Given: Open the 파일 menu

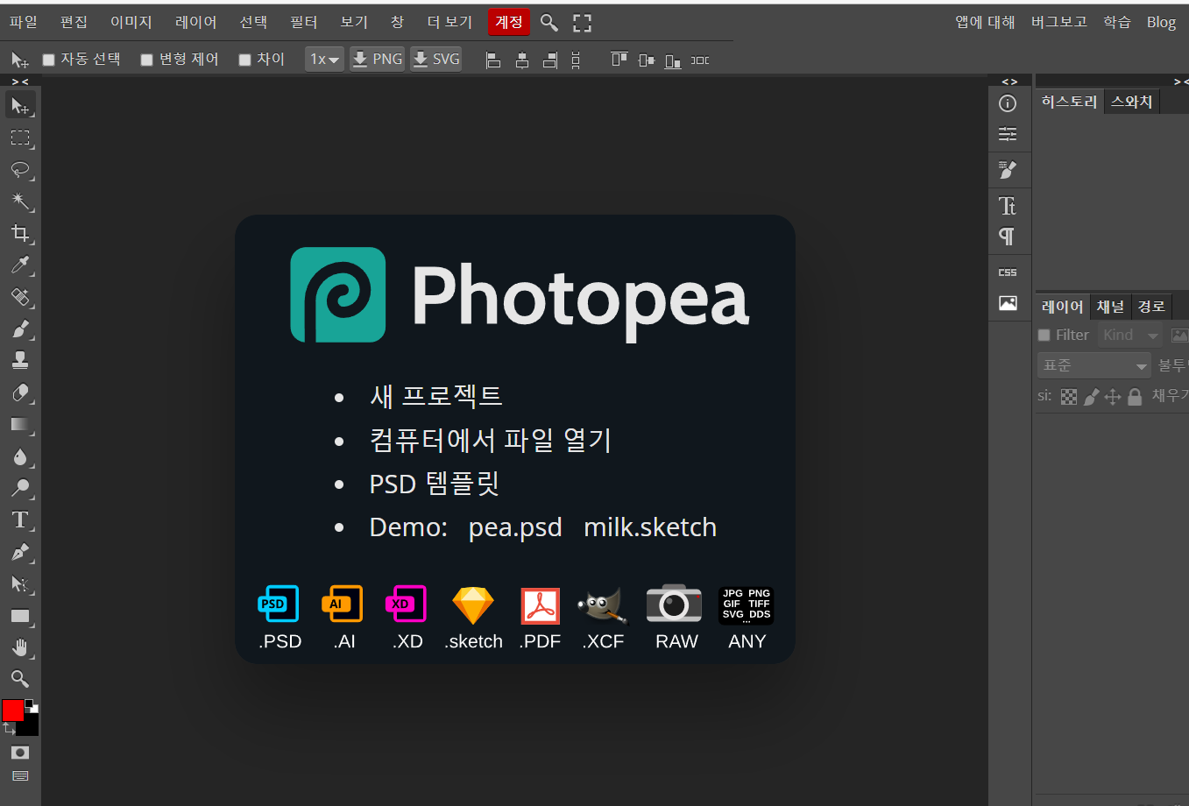Looking at the screenshot, I should point(24,22).
